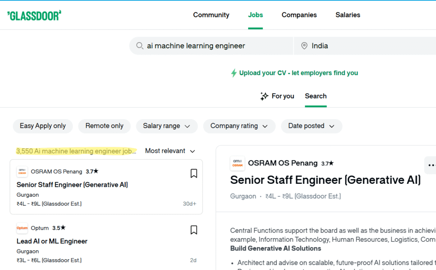The image size is (436, 270).
Task: Toggle Remote only filter
Action: (104, 126)
